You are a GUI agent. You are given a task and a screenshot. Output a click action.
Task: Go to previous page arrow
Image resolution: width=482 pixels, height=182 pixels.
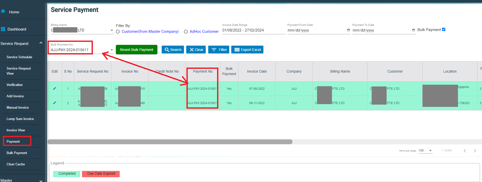[465, 151]
